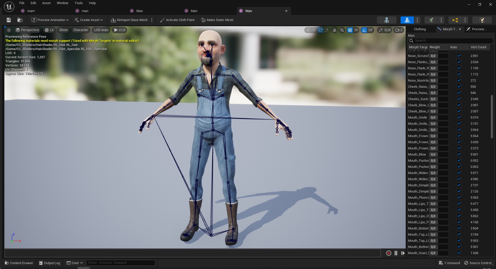Screen dimensions: 496x269
Task: Open the Tools menu
Action: click(x=78, y=3)
